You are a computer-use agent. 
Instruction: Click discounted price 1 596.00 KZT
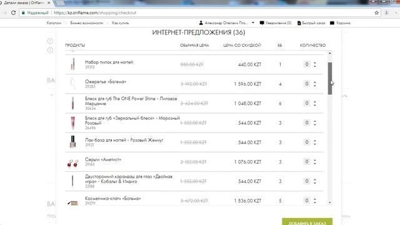point(247,84)
